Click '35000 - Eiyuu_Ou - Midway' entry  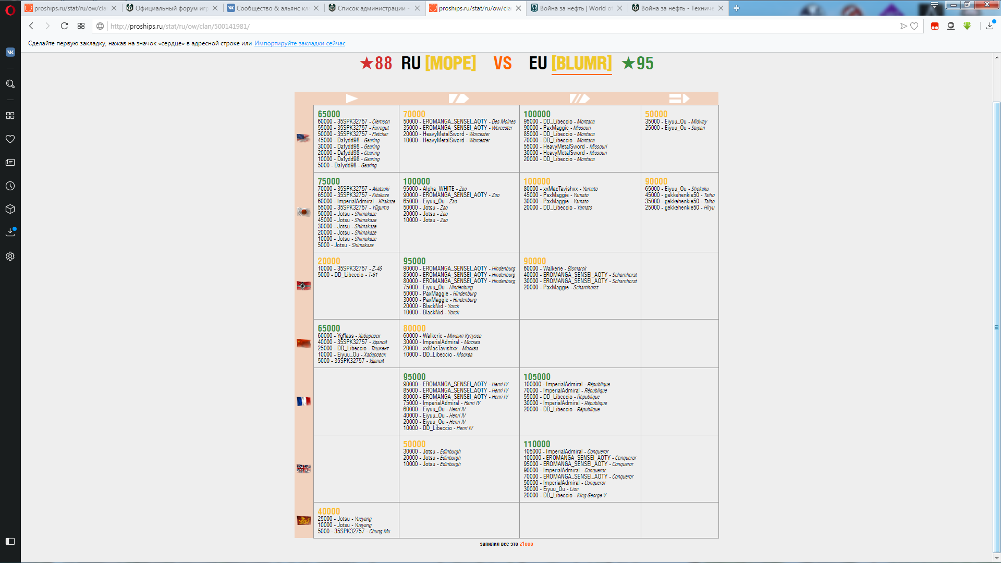pos(676,121)
